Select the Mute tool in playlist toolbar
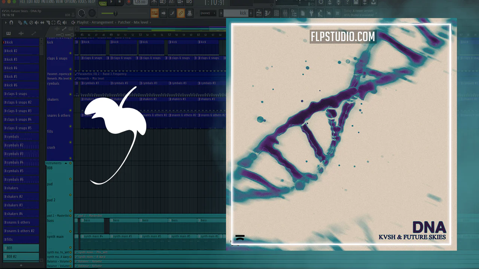 pos(36,22)
